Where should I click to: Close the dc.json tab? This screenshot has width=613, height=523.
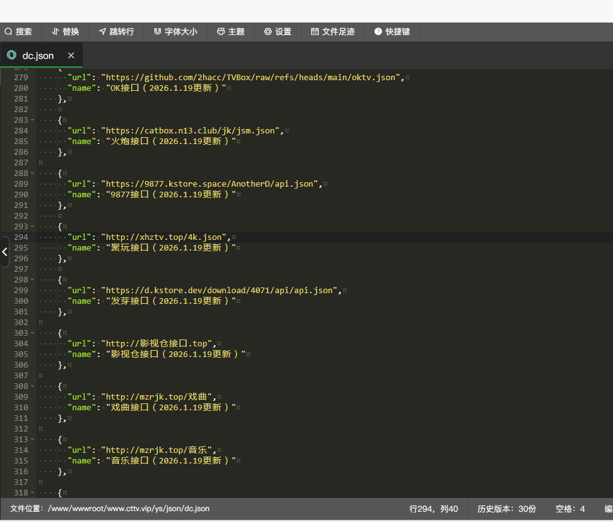(x=71, y=56)
